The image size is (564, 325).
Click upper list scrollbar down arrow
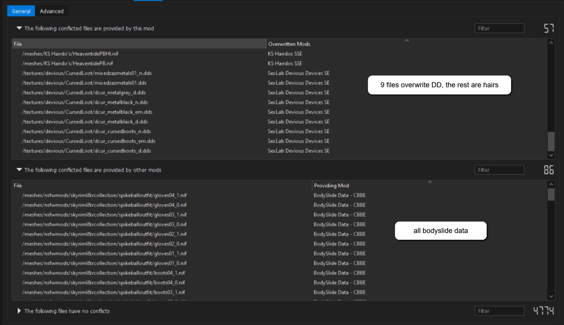551,155
